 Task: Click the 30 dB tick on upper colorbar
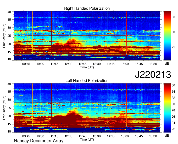(173, 32)
